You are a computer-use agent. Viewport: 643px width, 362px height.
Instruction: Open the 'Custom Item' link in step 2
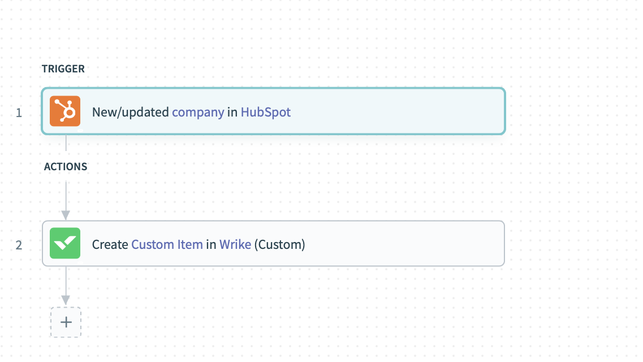pos(167,244)
